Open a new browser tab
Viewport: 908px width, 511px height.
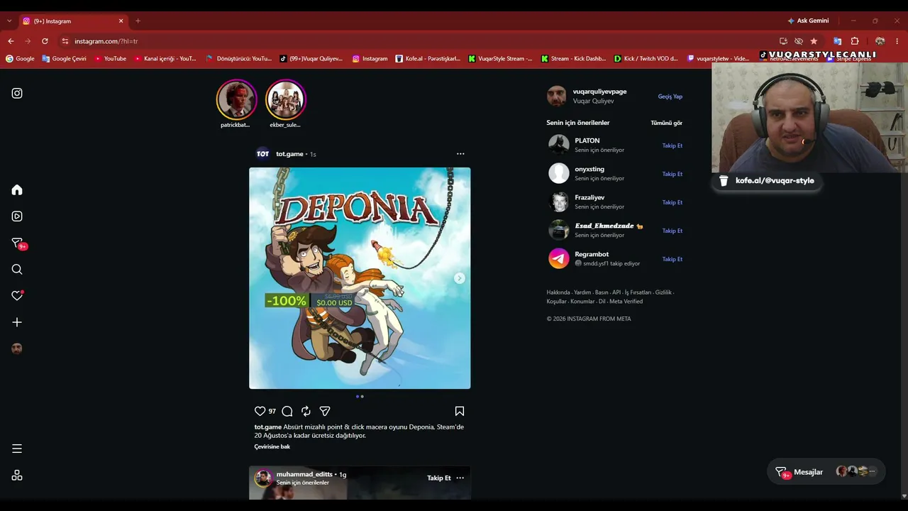138,21
